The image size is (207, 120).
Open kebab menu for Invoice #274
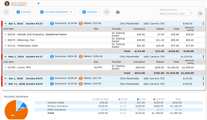pos(203,84)
